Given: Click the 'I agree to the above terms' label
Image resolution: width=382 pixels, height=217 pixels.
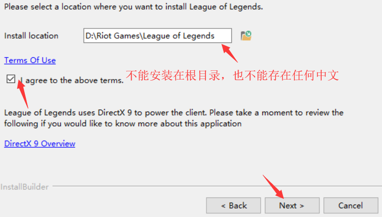Looking at the screenshot, I should click(72, 80).
